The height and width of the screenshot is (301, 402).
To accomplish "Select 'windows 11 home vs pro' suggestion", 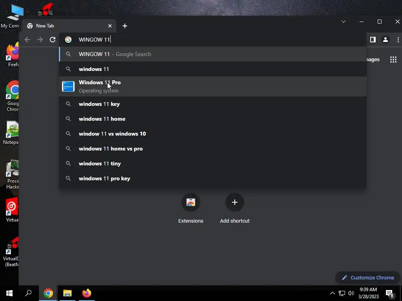I will coord(213,149).
